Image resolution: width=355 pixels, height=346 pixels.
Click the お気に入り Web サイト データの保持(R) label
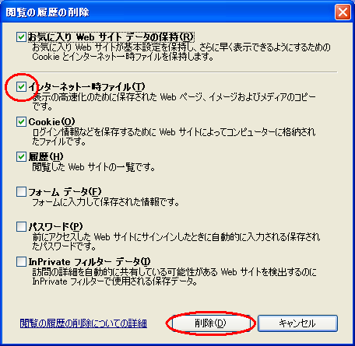(x=111, y=37)
